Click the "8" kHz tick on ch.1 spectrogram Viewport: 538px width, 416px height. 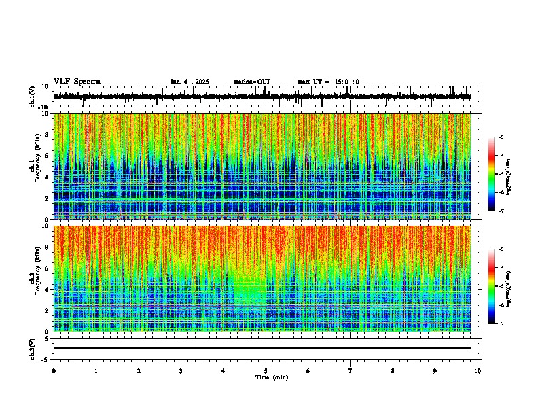pos(47,135)
